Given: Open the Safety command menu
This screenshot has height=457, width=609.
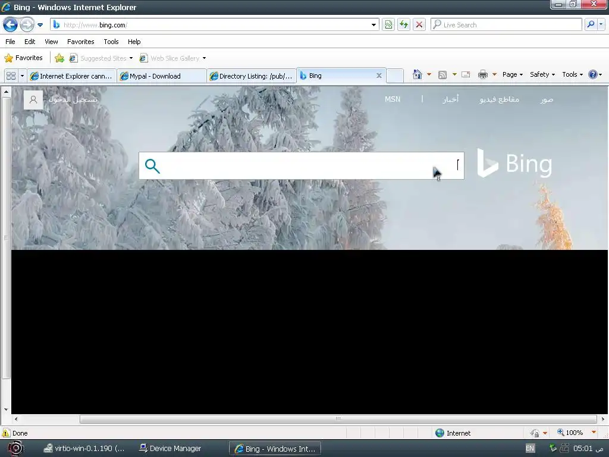Looking at the screenshot, I should [542, 74].
